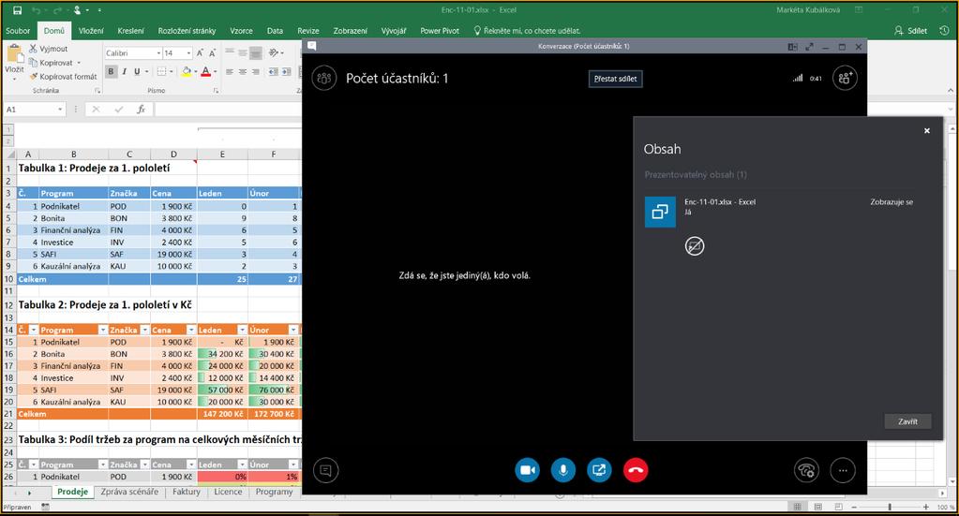
Task: Increase indent in alignment group
Action: 286,71
